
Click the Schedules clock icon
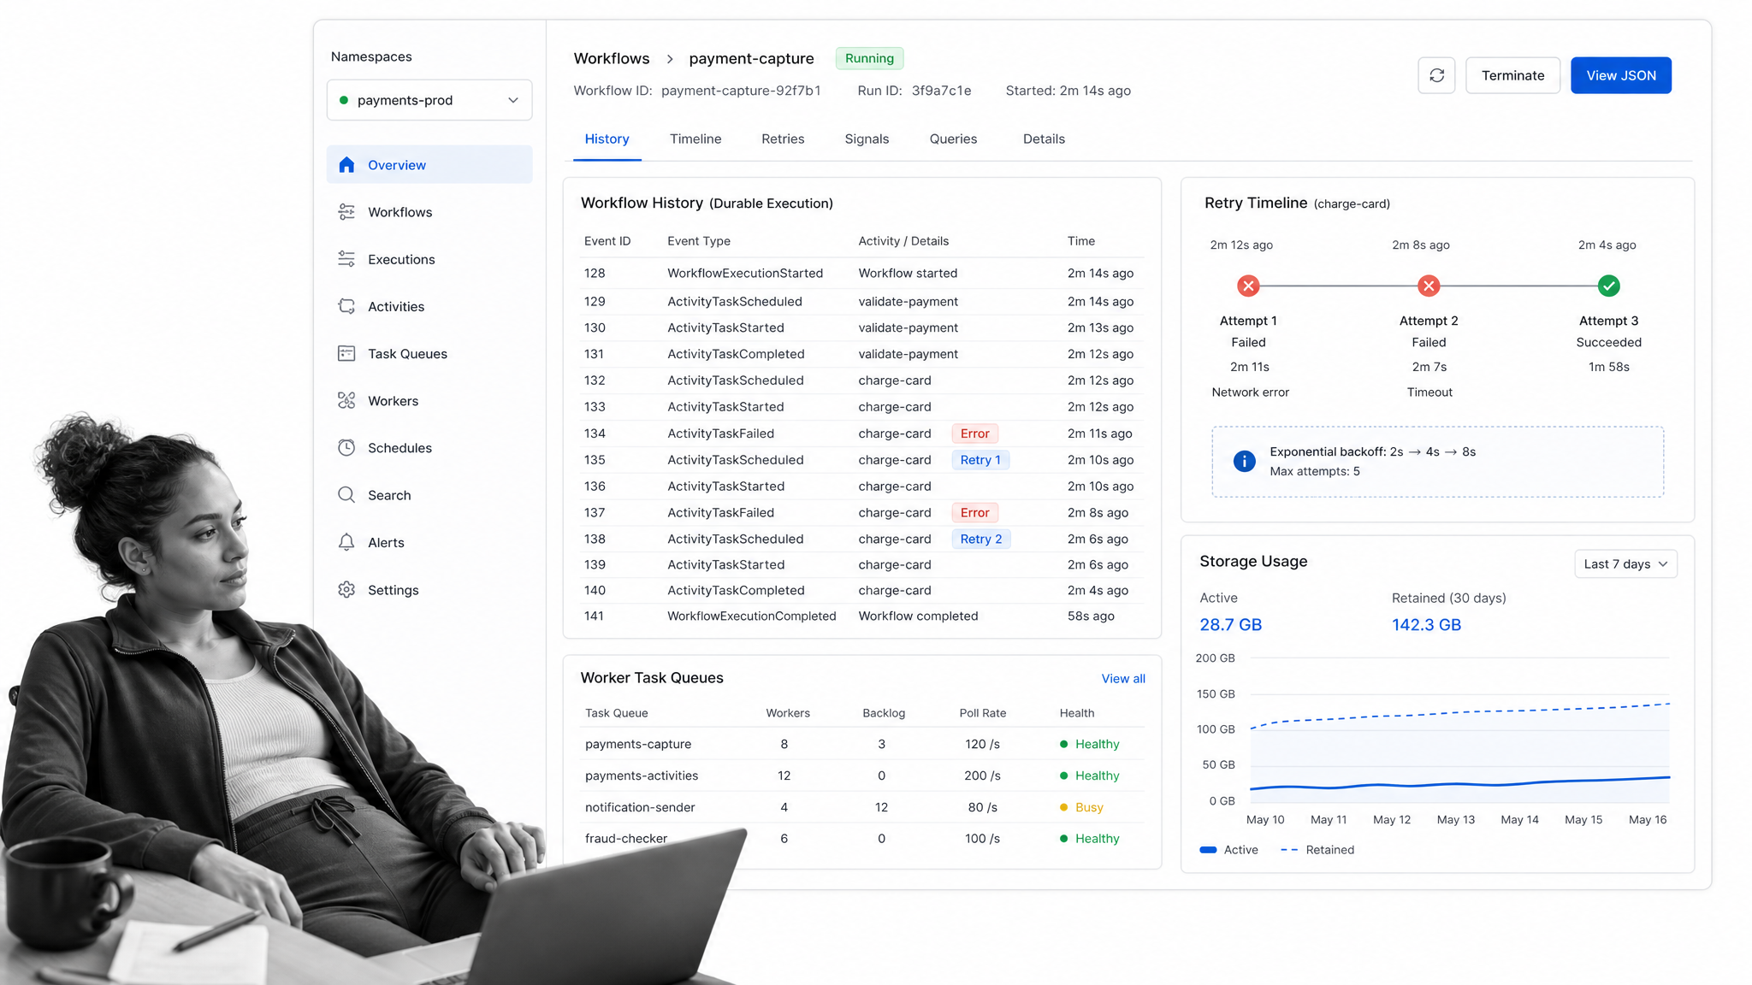tap(346, 447)
